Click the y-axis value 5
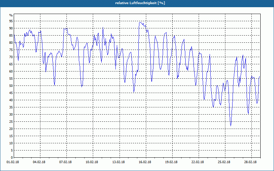 (12, 150)
